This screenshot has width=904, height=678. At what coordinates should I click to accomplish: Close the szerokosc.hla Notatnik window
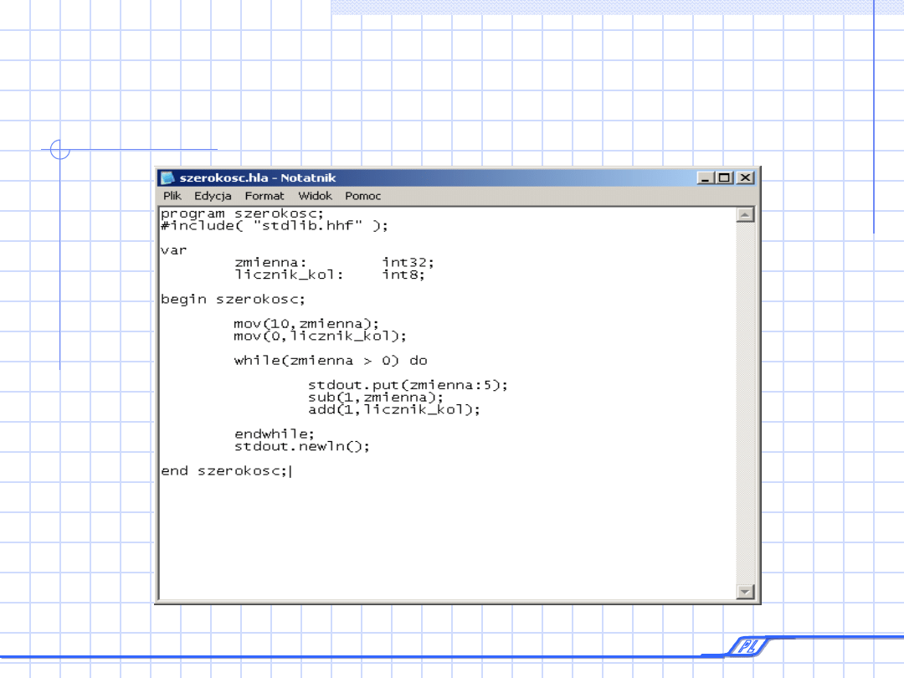(x=745, y=177)
